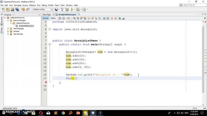Click the Shift Line Left icon

point(104,18)
